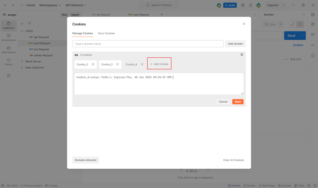The height and width of the screenshot is (188, 318).
Task: Remove the aa domain with X icon
Action: pos(242,55)
